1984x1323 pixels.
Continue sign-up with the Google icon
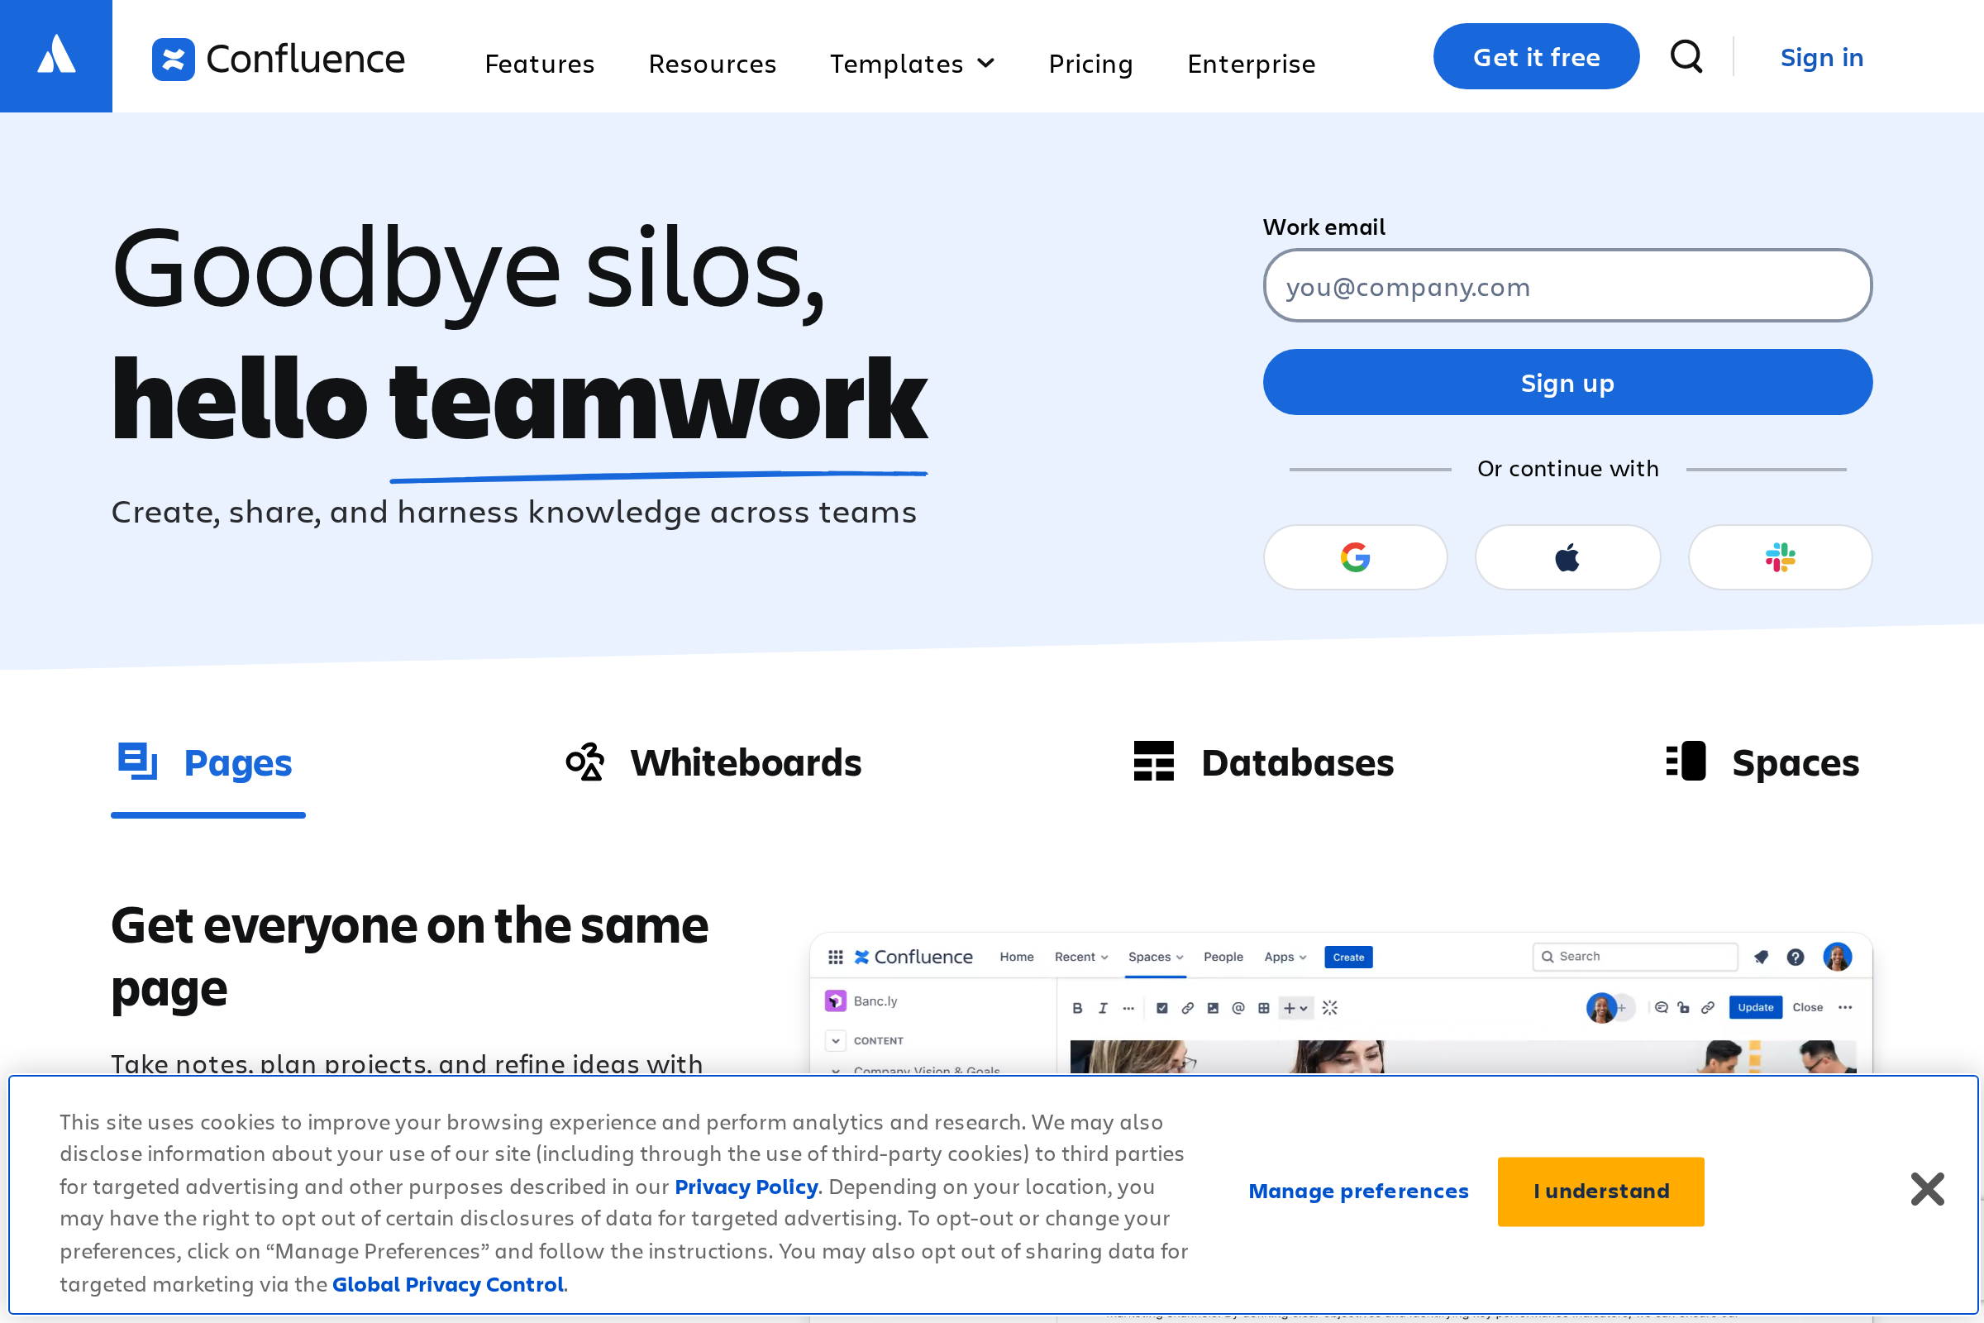tap(1356, 556)
